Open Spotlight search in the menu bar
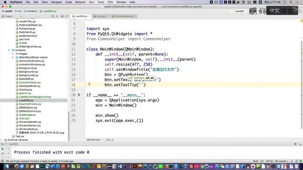This screenshot has height=170, width=303. click(291, 2)
